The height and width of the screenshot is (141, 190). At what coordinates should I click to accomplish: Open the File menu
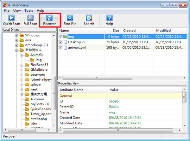tap(7, 11)
